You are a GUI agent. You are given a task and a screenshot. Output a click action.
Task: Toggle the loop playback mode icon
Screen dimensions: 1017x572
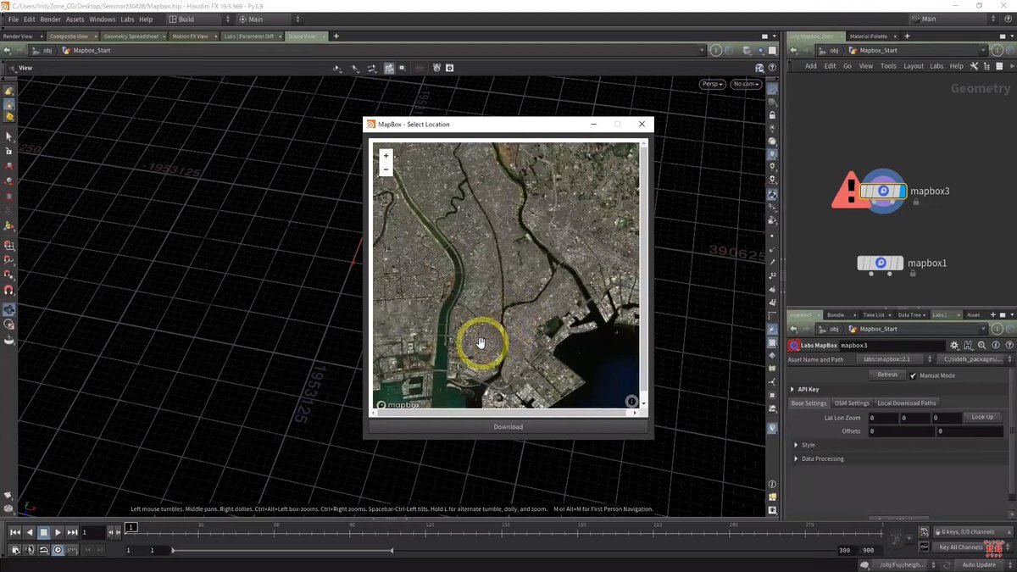(x=43, y=550)
